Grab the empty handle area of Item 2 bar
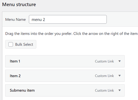The image size is (138, 100). tap(57, 76)
